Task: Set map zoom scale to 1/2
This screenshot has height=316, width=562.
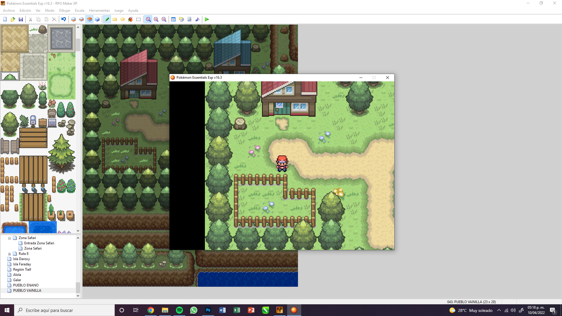Action: pyautogui.click(x=156, y=19)
